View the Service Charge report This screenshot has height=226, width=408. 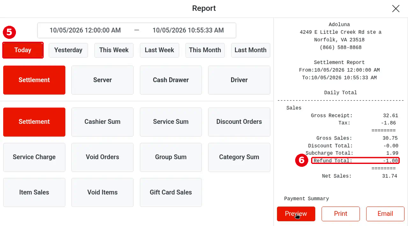click(x=34, y=157)
